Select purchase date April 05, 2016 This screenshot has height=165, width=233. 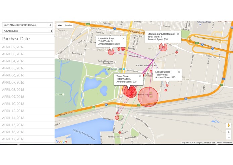(x=27, y=68)
